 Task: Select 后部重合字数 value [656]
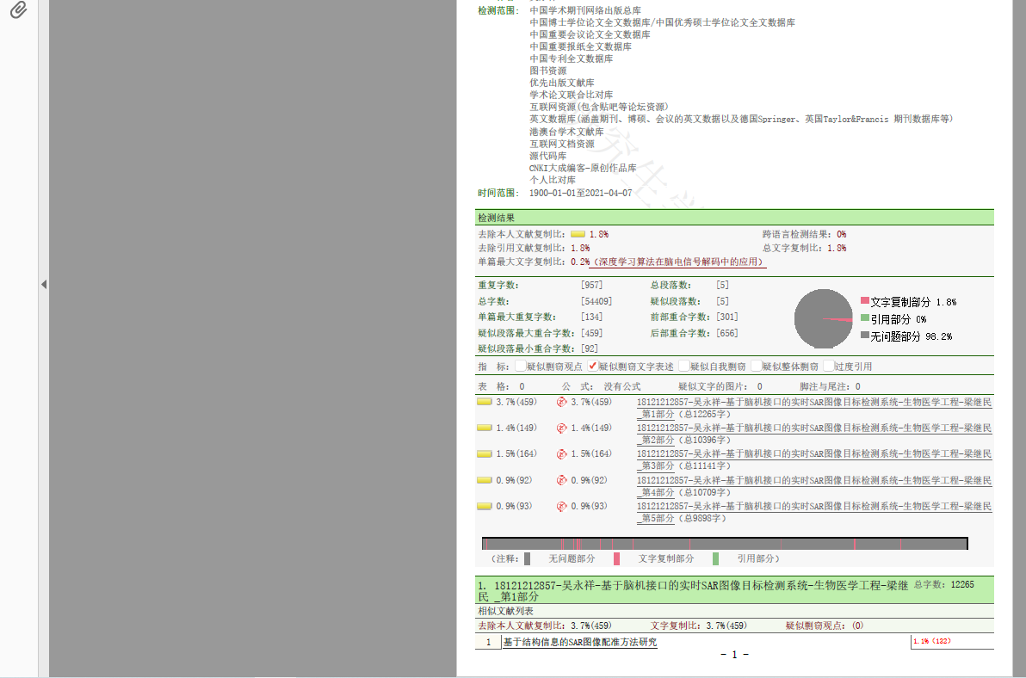click(727, 334)
